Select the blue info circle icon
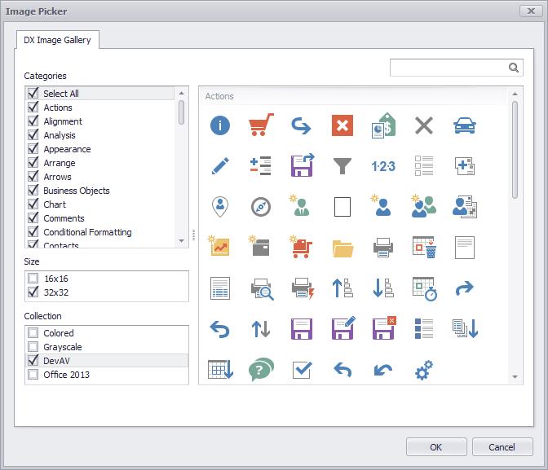The width and height of the screenshot is (548, 470). tap(219, 125)
